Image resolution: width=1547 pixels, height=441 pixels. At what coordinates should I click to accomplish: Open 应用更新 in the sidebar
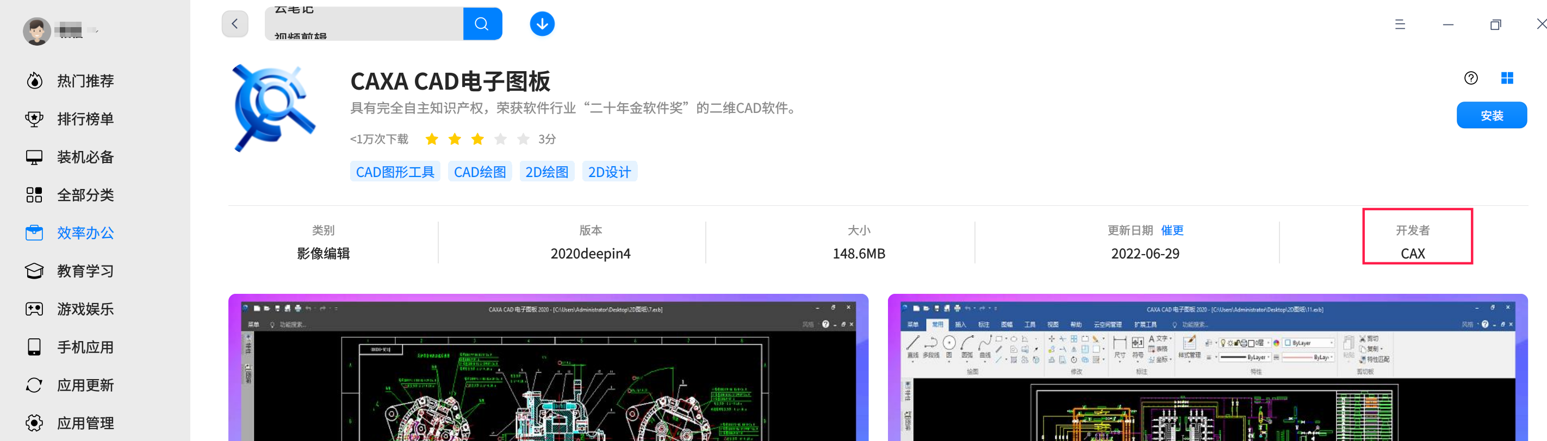coord(70,385)
